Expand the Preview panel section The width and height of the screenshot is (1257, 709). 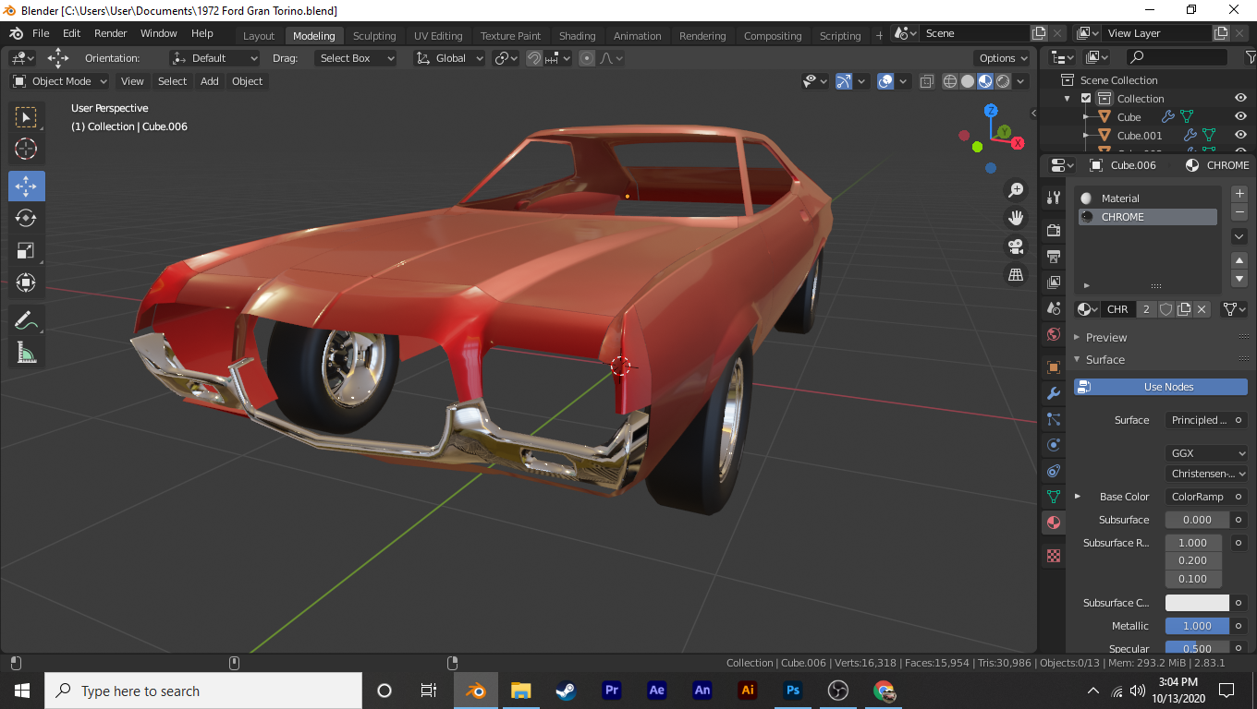tap(1106, 338)
